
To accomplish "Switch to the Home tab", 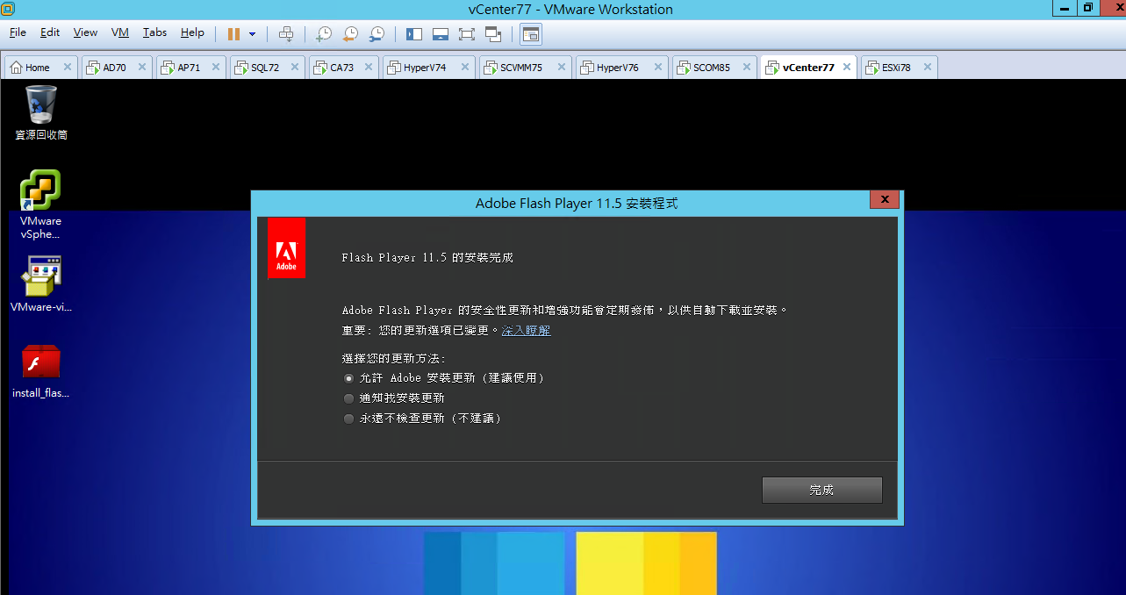I will 40,68.
